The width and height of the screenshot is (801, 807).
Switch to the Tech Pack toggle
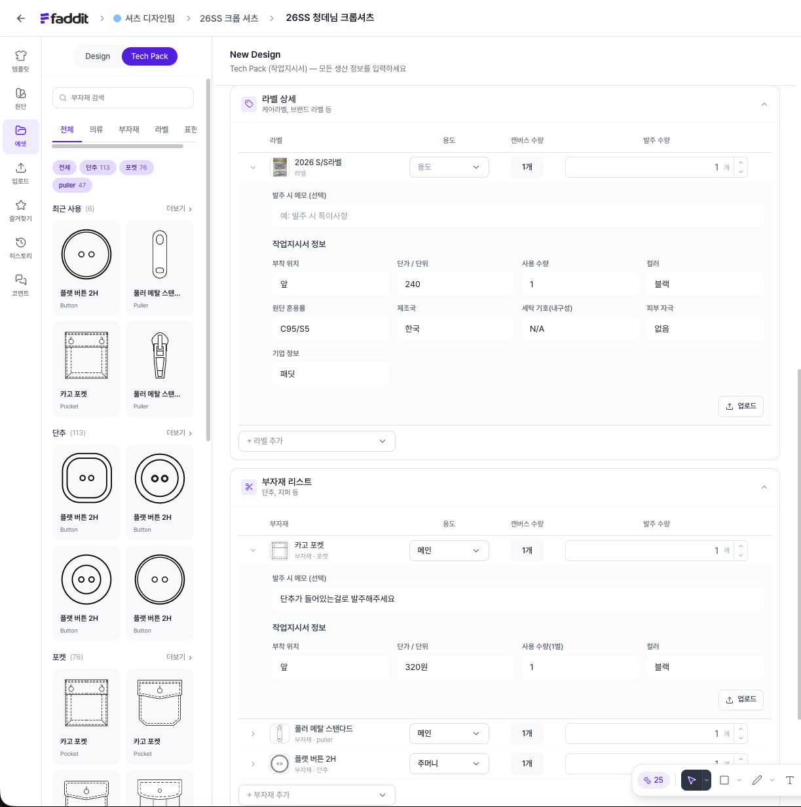[149, 56]
